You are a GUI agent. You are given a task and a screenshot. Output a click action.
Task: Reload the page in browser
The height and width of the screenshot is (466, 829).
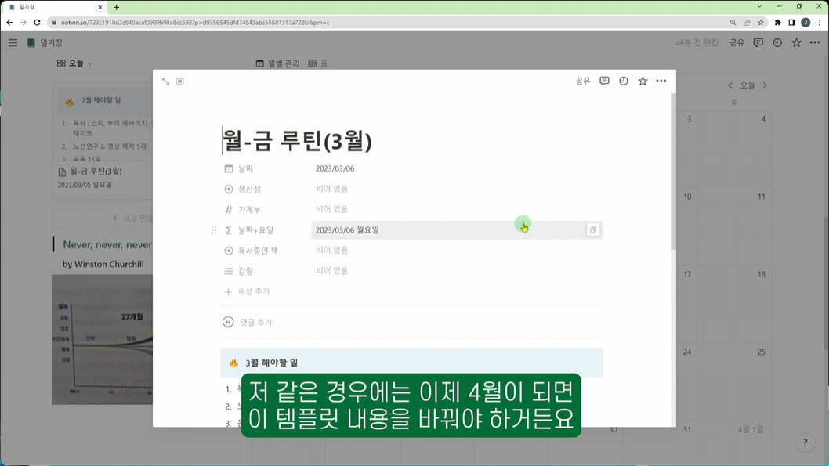[37, 23]
